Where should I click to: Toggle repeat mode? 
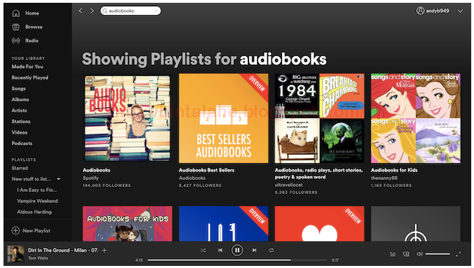[x=271, y=250]
